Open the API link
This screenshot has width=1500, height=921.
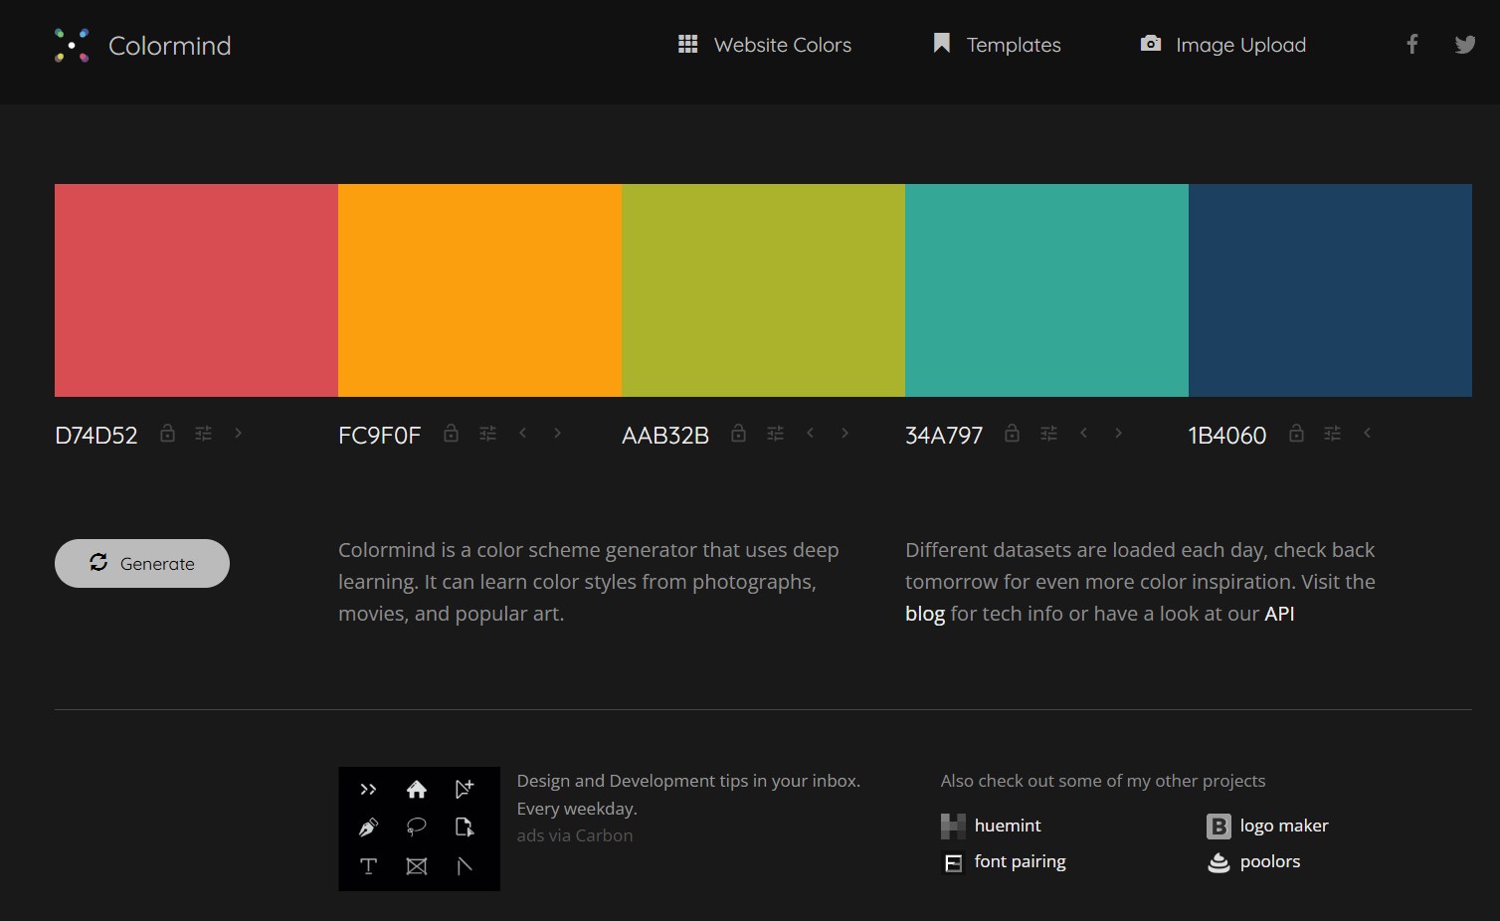tap(1279, 614)
